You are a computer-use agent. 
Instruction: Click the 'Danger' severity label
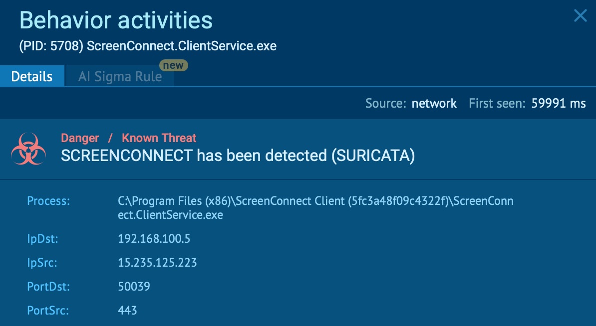(x=80, y=138)
